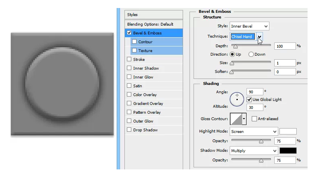Select the Drop Shadow style entry
Screen dimensions: 316x179
point(145,130)
